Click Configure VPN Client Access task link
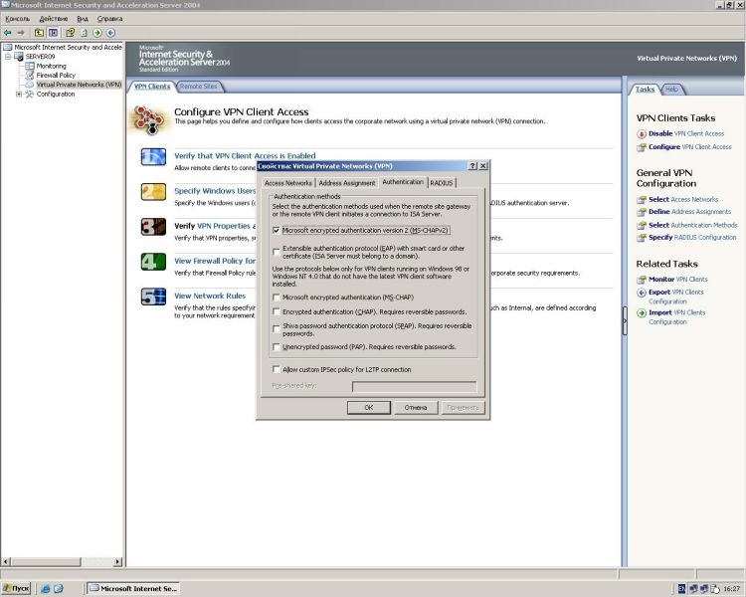The width and height of the screenshot is (746, 597). (690, 147)
